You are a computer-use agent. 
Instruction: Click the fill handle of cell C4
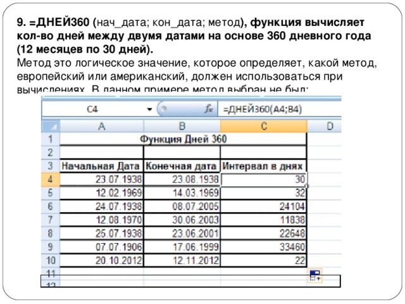click(306, 186)
